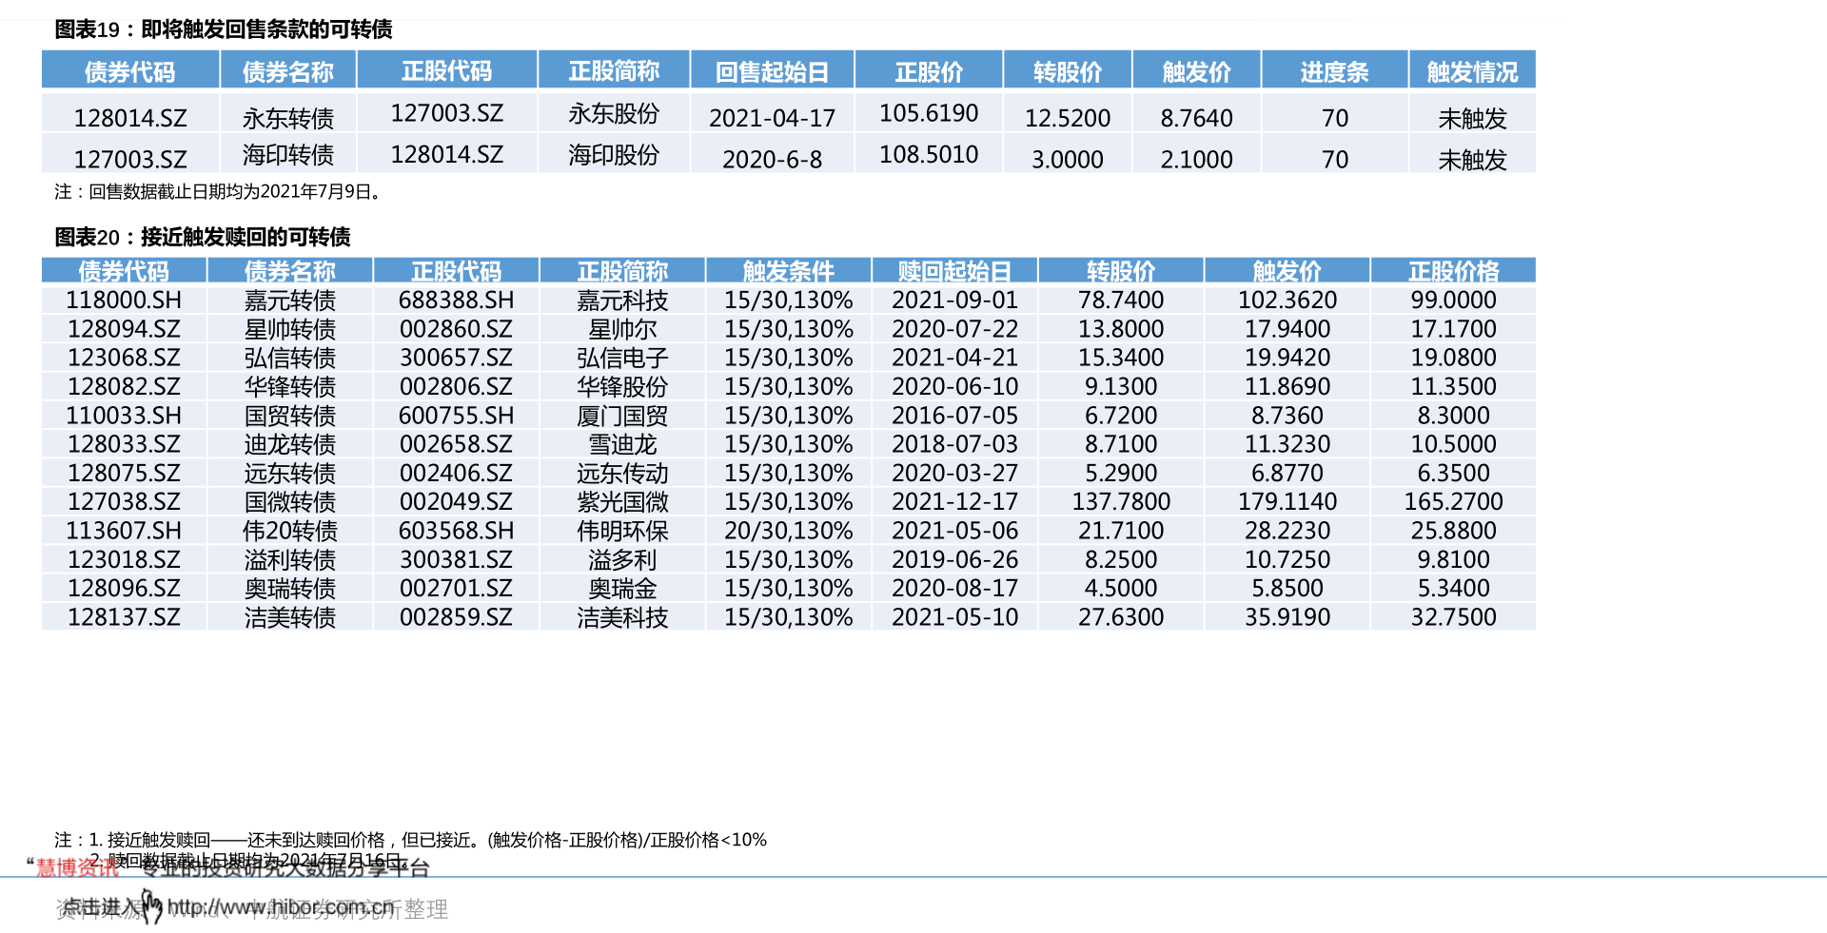Viewport: 1827px width, 933px height.
Task: Click trigger price 179.1140
Action: [x=1287, y=501]
